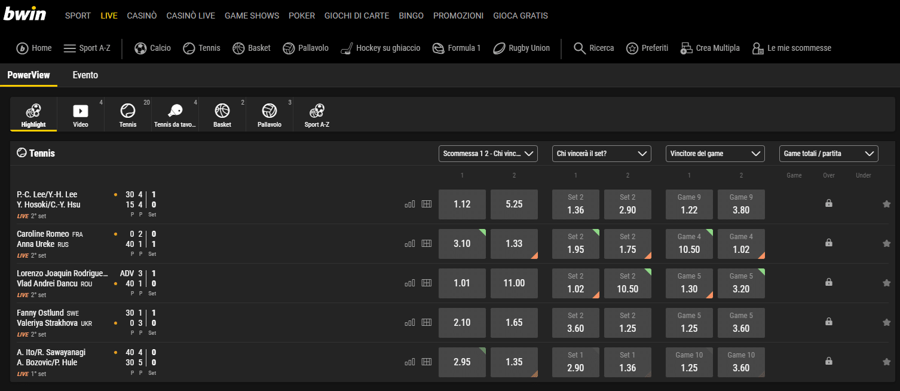Open the Game totali / partita dropdown
Image resolution: width=900 pixels, height=391 pixels.
click(828, 153)
